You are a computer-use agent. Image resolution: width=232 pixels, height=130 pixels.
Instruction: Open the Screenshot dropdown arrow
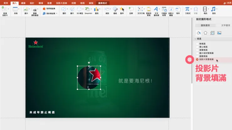point(38,9)
